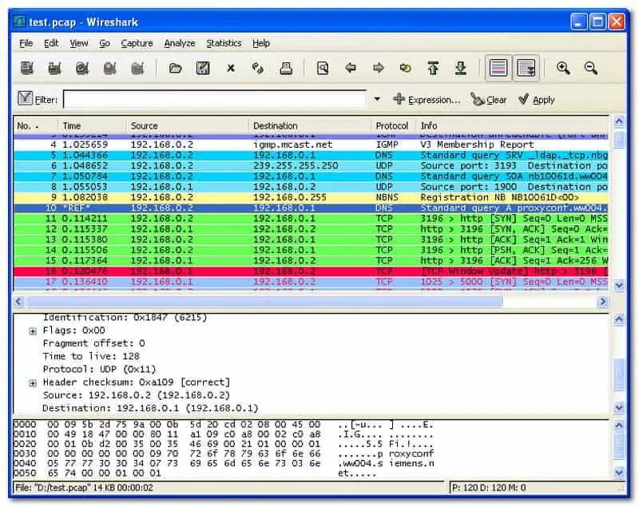Open a capture file folder icon
This screenshot has height=507, width=639.
click(175, 68)
